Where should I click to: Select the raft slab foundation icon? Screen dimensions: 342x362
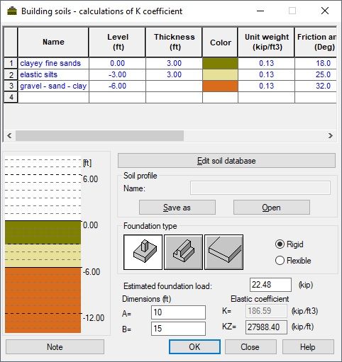coord(224,252)
